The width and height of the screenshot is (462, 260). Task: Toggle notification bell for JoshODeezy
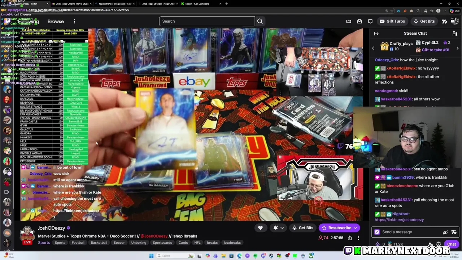click(x=275, y=228)
